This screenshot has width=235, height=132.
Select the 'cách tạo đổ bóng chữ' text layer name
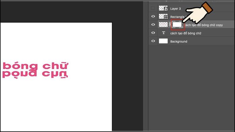[186, 33]
